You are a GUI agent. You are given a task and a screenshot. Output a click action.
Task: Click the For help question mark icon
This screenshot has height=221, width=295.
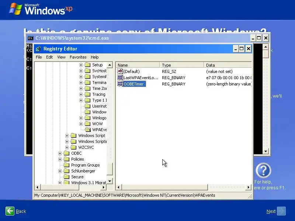coord(263,171)
